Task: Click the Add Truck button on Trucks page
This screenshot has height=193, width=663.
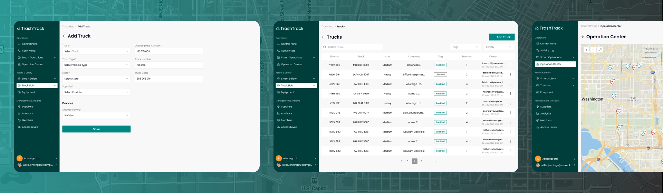Action: click(x=501, y=37)
